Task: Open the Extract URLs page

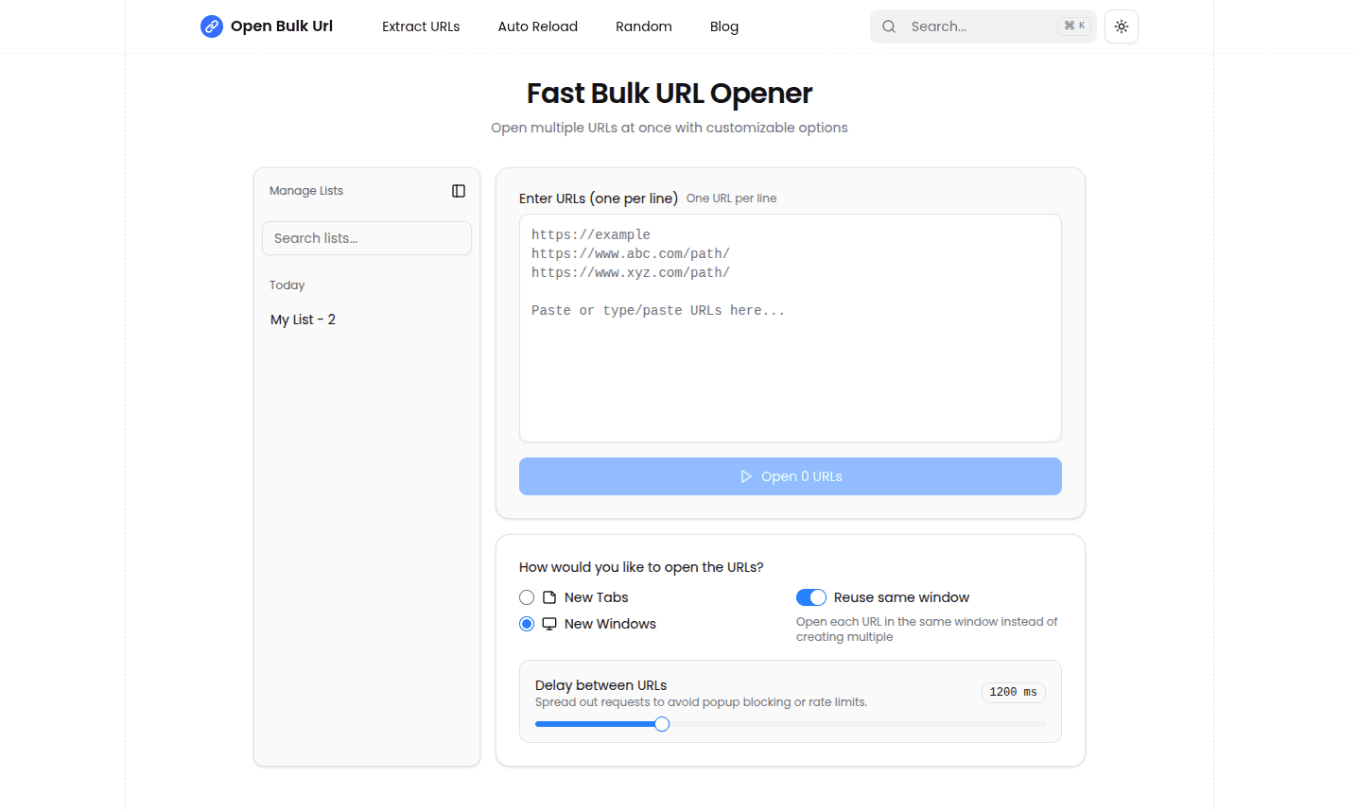Action: click(x=420, y=26)
